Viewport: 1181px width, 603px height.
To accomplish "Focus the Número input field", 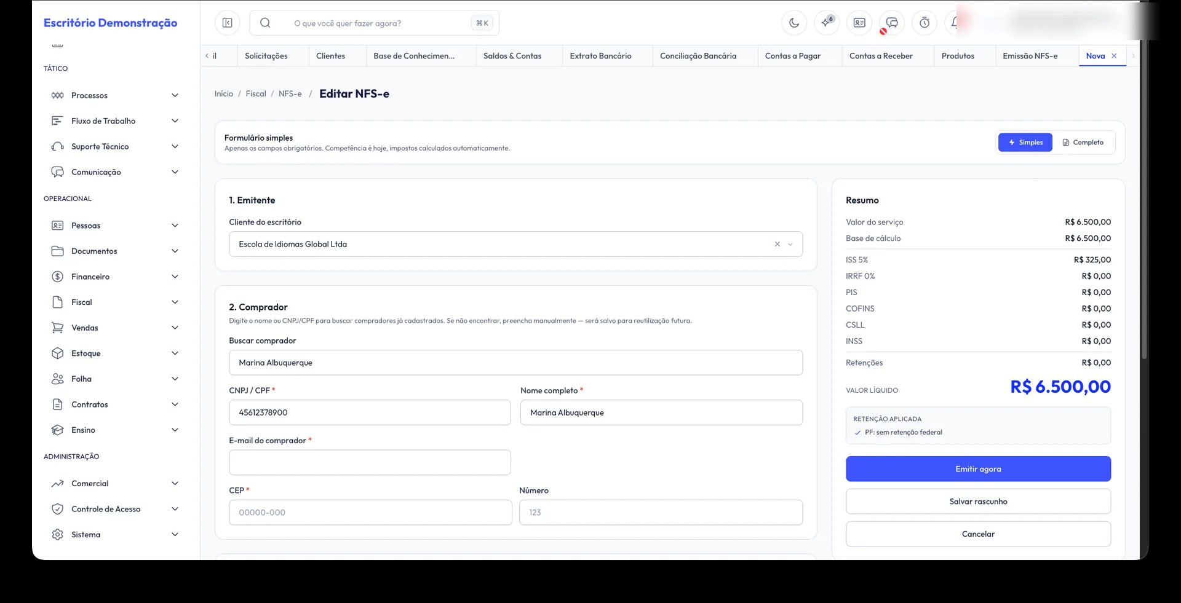I will pyautogui.click(x=661, y=513).
